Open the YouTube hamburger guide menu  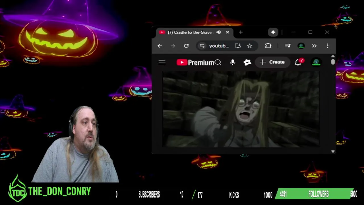tap(162, 62)
